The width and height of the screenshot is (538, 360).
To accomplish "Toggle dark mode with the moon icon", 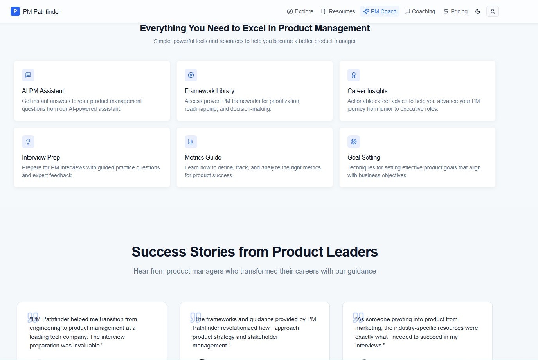I will pos(478,11).
